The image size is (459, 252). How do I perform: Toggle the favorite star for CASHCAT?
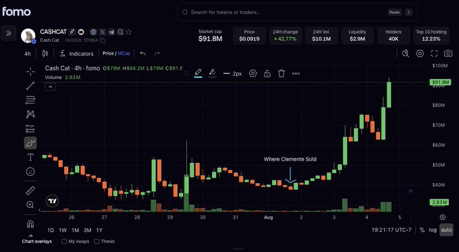pos(128,32)
